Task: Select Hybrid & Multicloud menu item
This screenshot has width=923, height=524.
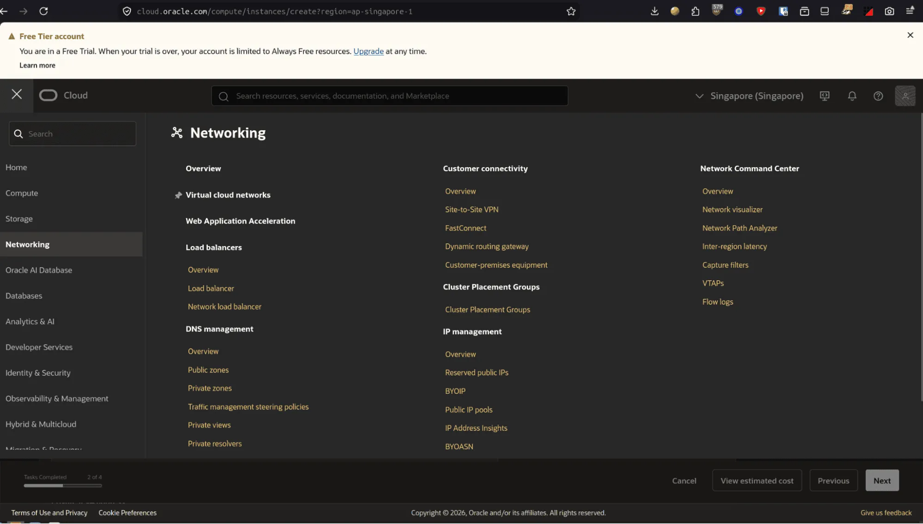Action: pos(41,424)
